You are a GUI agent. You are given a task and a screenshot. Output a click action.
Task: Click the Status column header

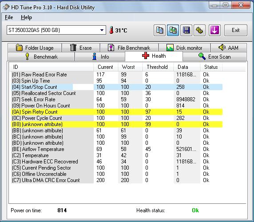(211, 67)
